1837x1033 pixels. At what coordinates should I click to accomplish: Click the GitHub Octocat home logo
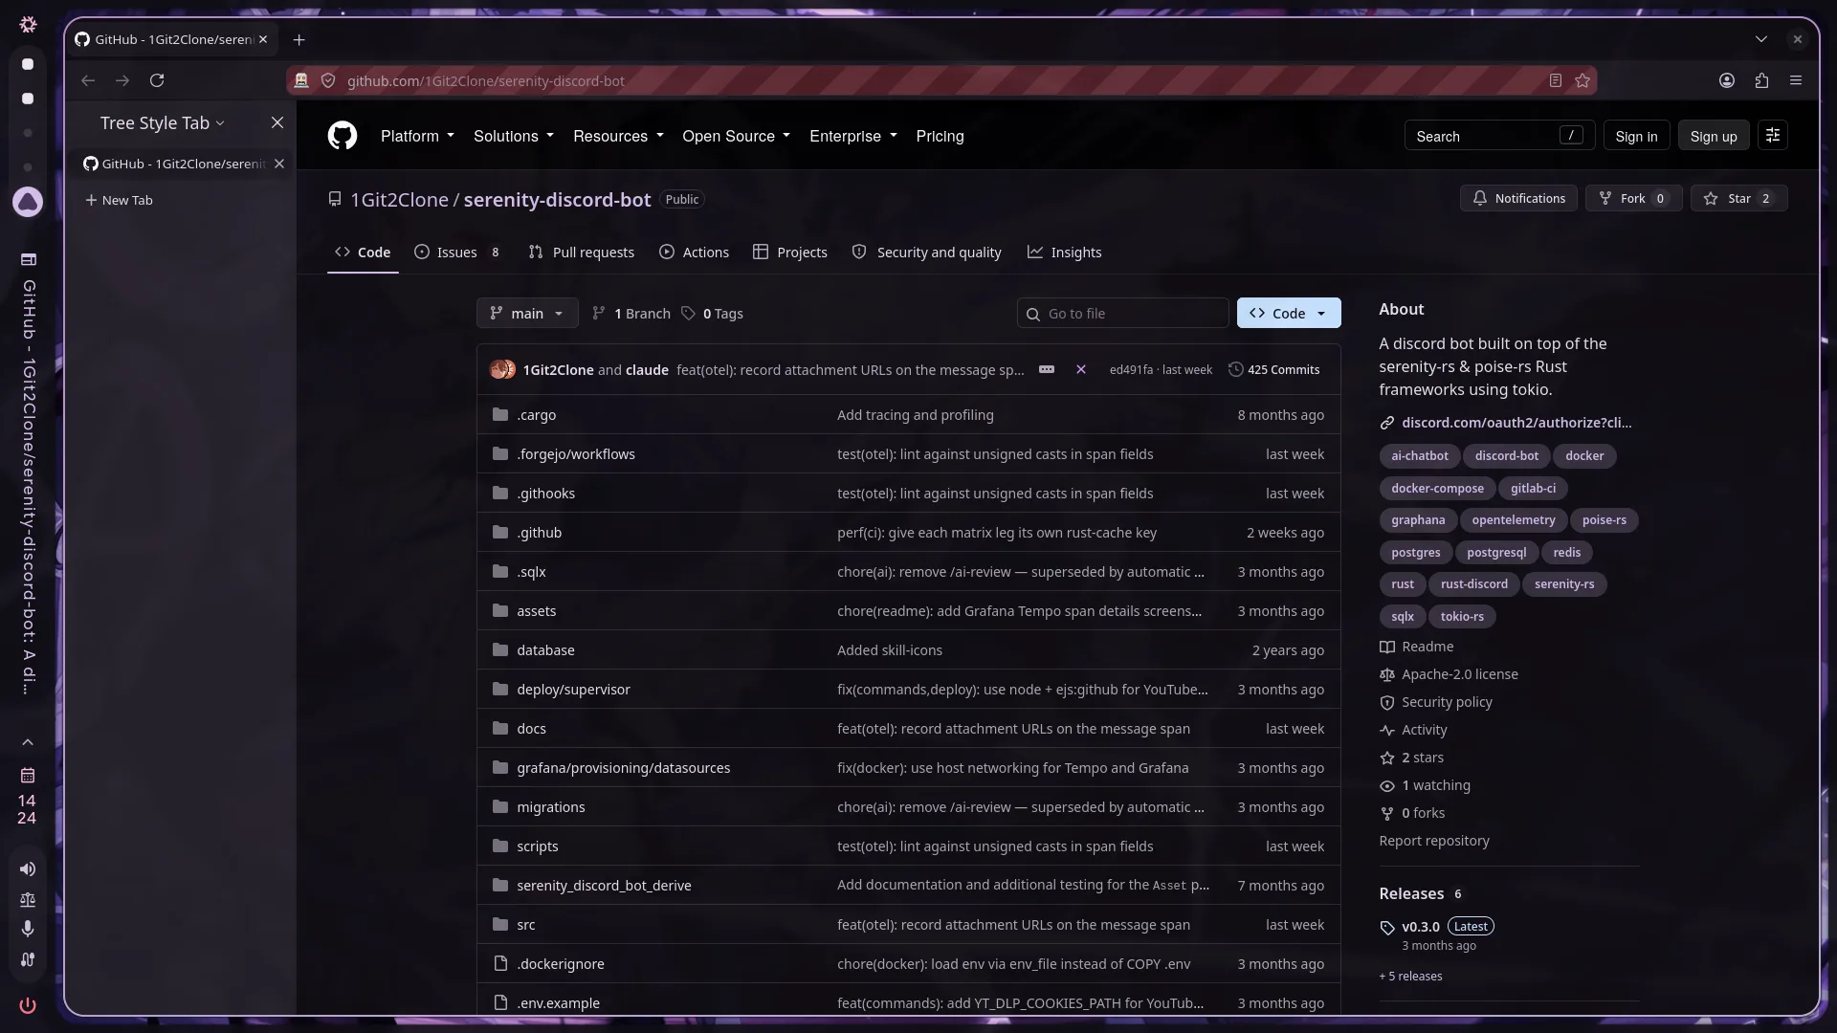(342, 136)
